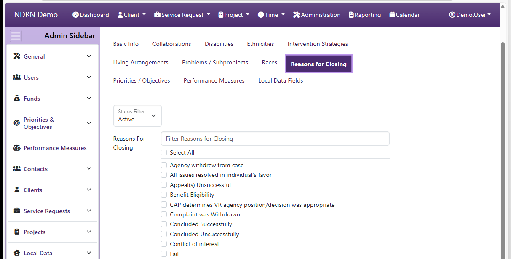The width and height of the screenshot is (511, 259).
Task: Click the Reporting document icon
Action: click(351, 15)
